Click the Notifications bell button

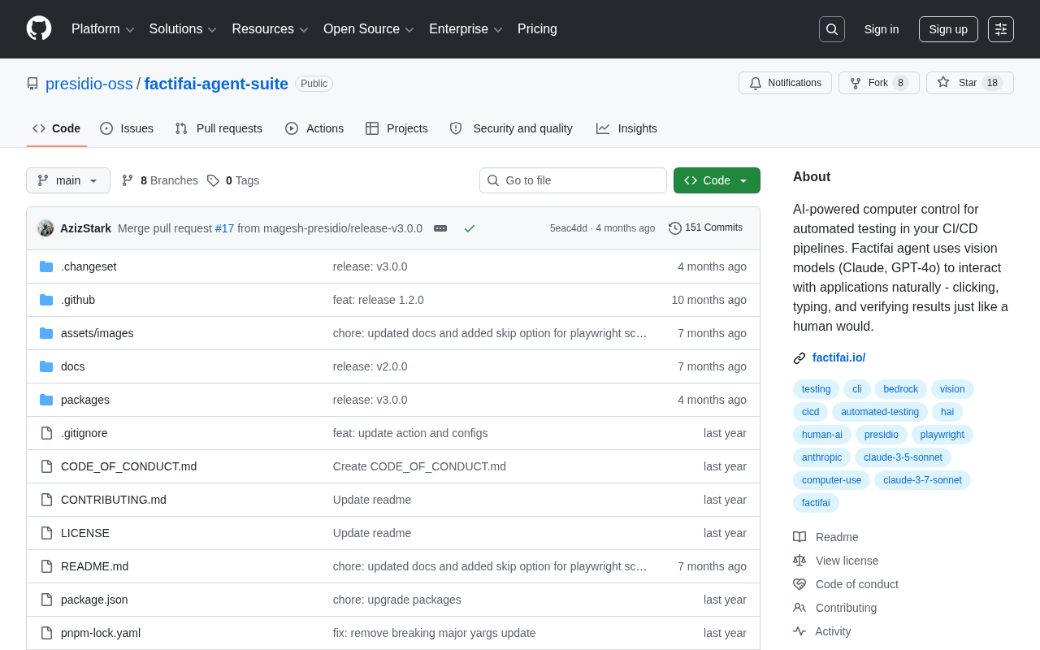point(785,83)
